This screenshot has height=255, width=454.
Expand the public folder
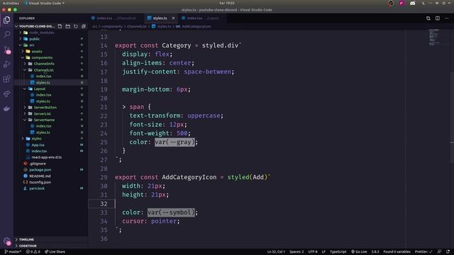point(50,39)
